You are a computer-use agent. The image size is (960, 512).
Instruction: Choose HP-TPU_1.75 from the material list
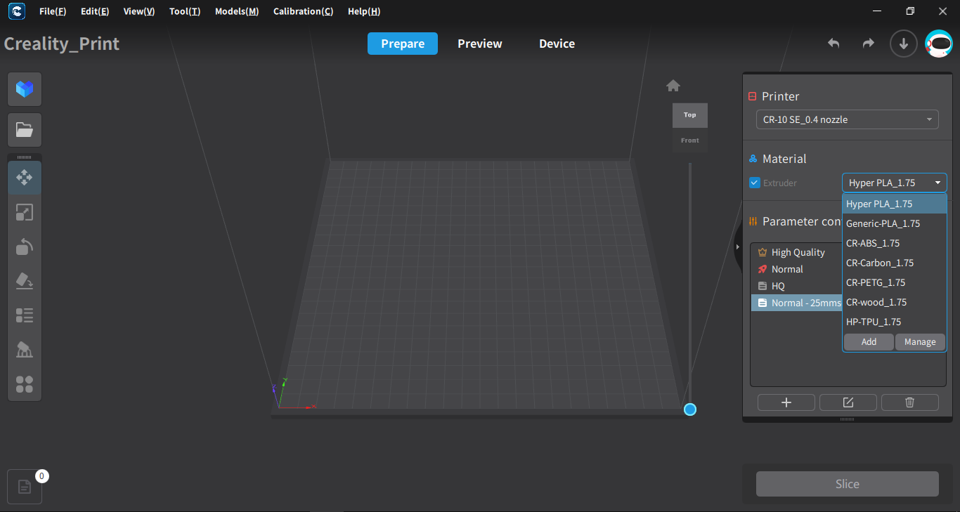coord(895,322)
